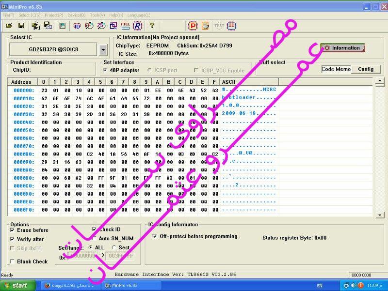Screen dimensions: 388x291
Task: Click the network icon in system tray
Action: (346, 286)
